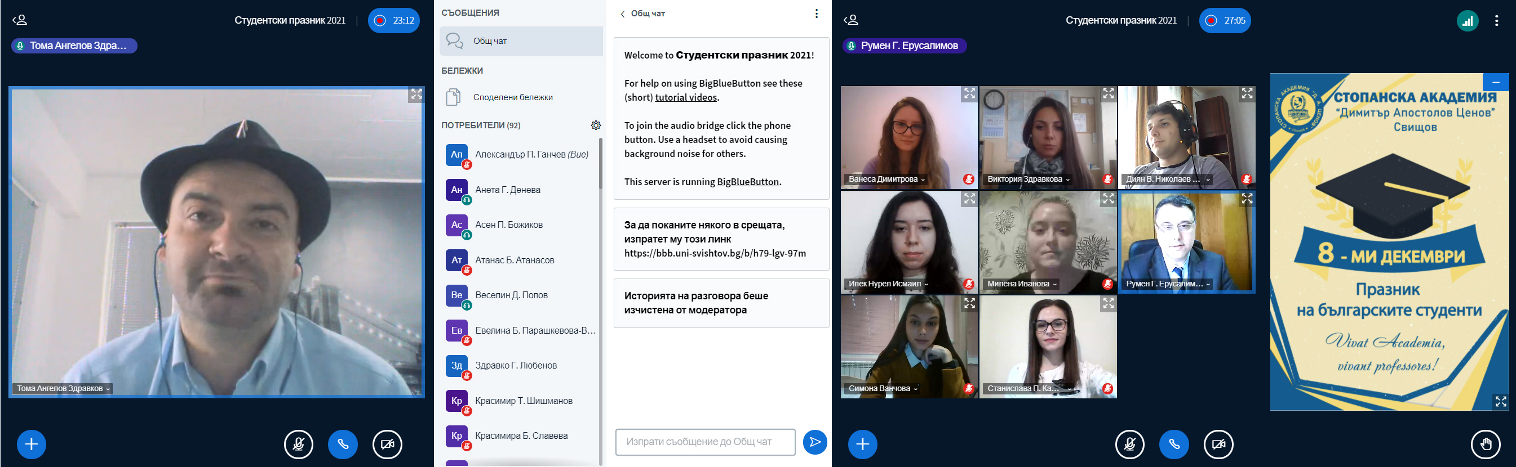This screenshot has height=467, width=1516.
Task: Open Виктория Здравкова name dropdown
Action: tap(1028, 179)
